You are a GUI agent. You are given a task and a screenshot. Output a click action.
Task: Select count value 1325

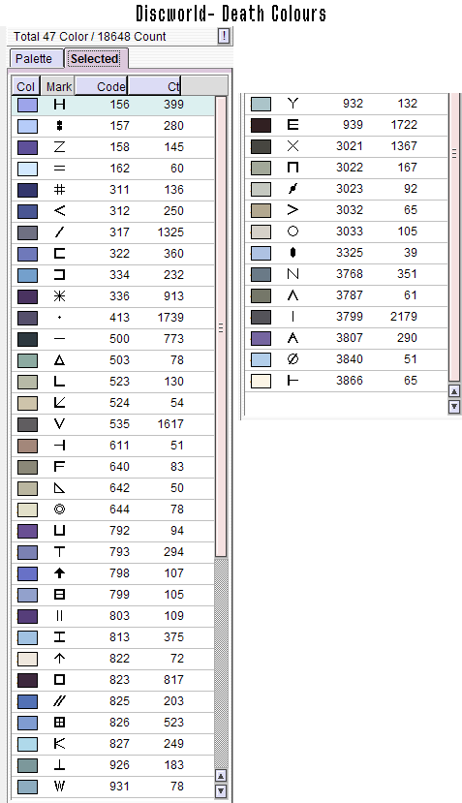170,232
